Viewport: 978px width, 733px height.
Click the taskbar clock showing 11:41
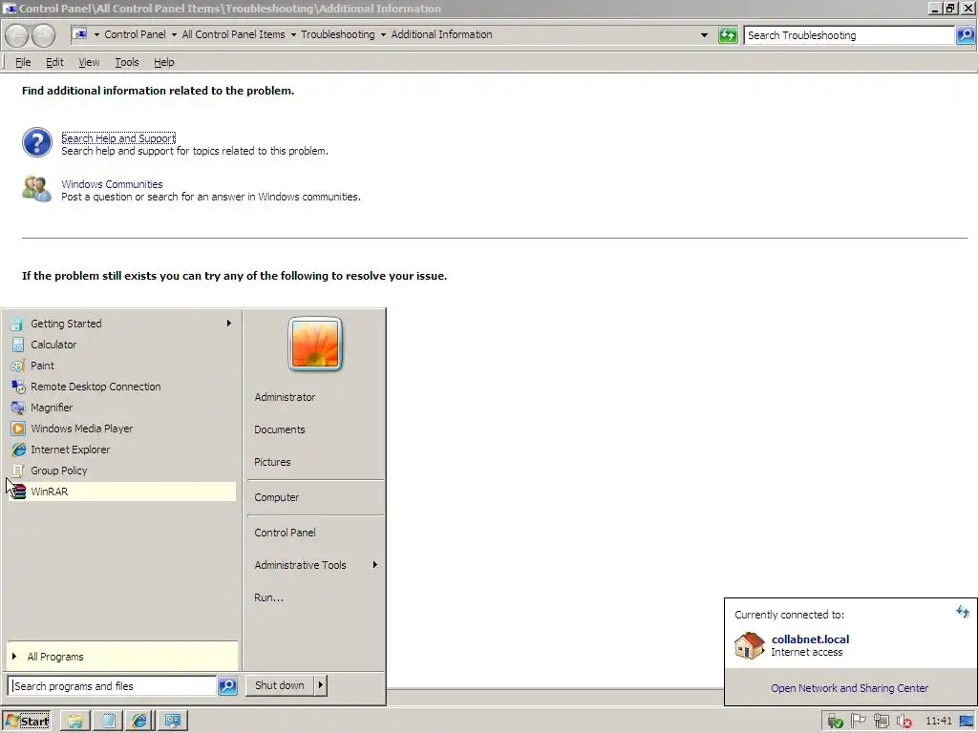point(939,722)
